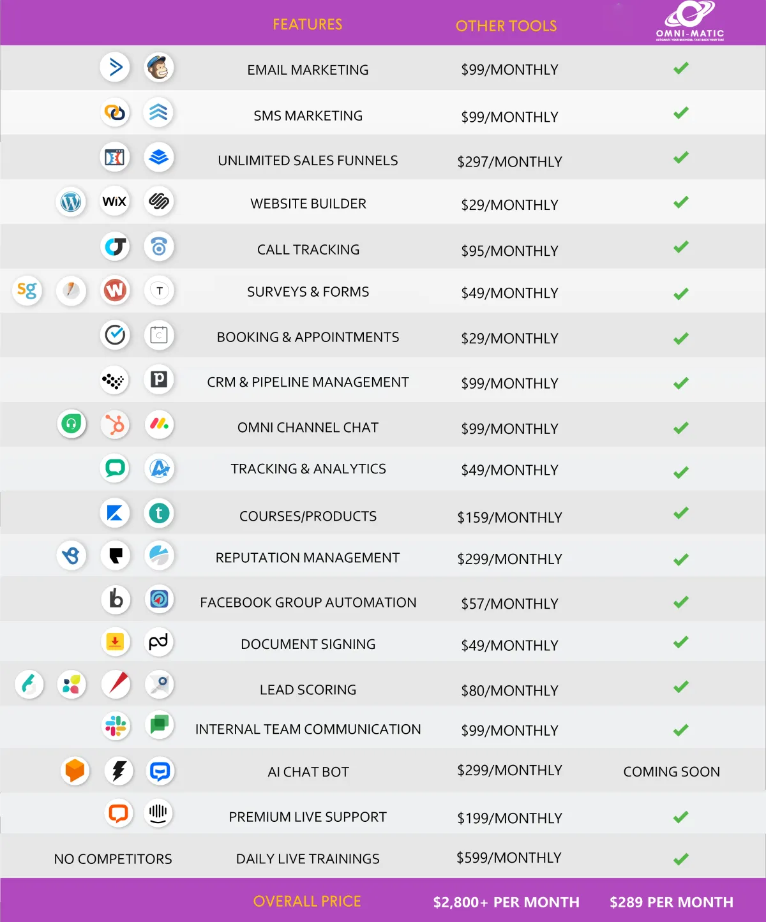Click the blue bird logo beside Reputation Management
The image size is (766, 922).
pos(71,556)
